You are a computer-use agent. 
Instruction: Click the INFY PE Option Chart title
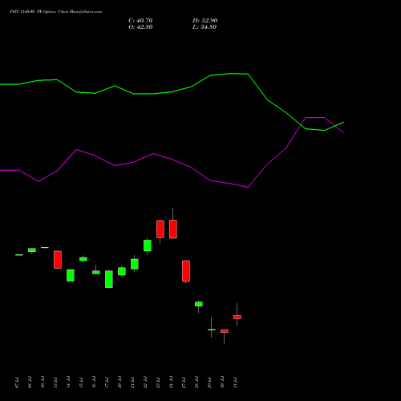tap(55, 12)
